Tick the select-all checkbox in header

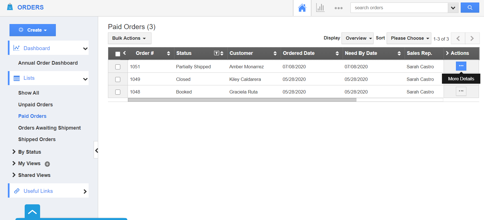118,54
